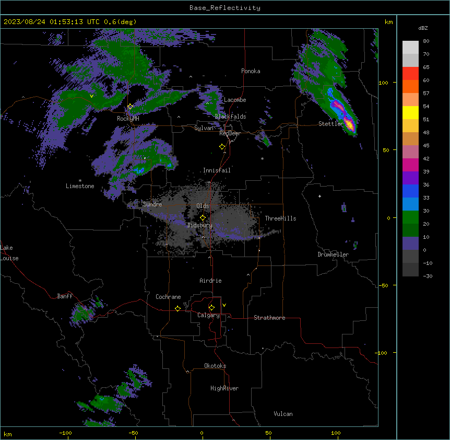
Task: Click the intense storm core east of Stettler
Action: pos(349,125)
